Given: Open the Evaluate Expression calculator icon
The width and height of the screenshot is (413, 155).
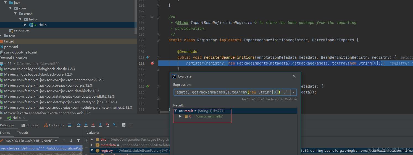Looking at the screenshot, I should point(124,125).
